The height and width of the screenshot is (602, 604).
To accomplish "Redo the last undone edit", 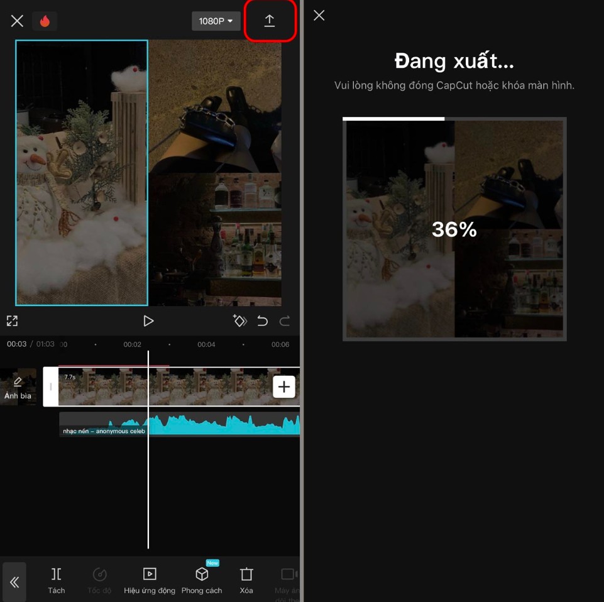I will (x=285, y=321).
